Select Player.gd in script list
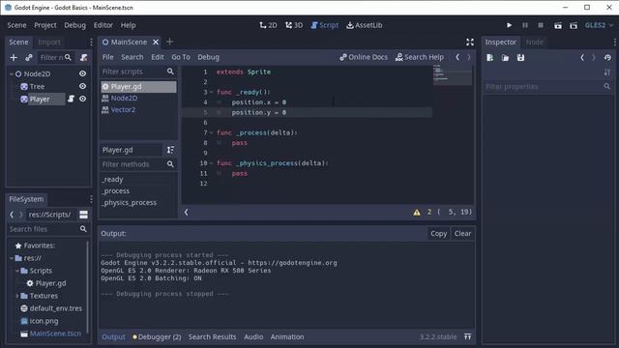The width and height of the screenshot is (619, 348). point(138,86)
